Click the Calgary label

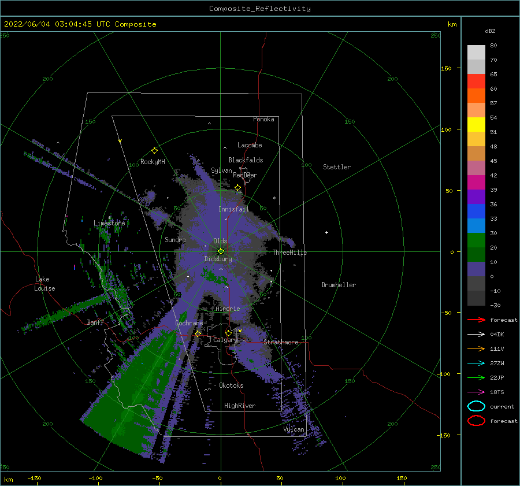(225, 340)
